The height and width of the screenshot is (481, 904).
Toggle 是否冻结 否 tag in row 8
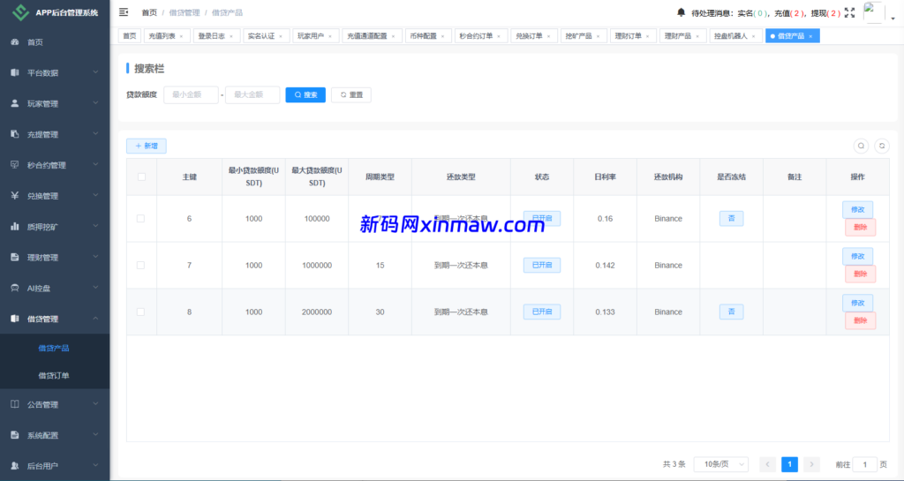[x=731, y=312]
